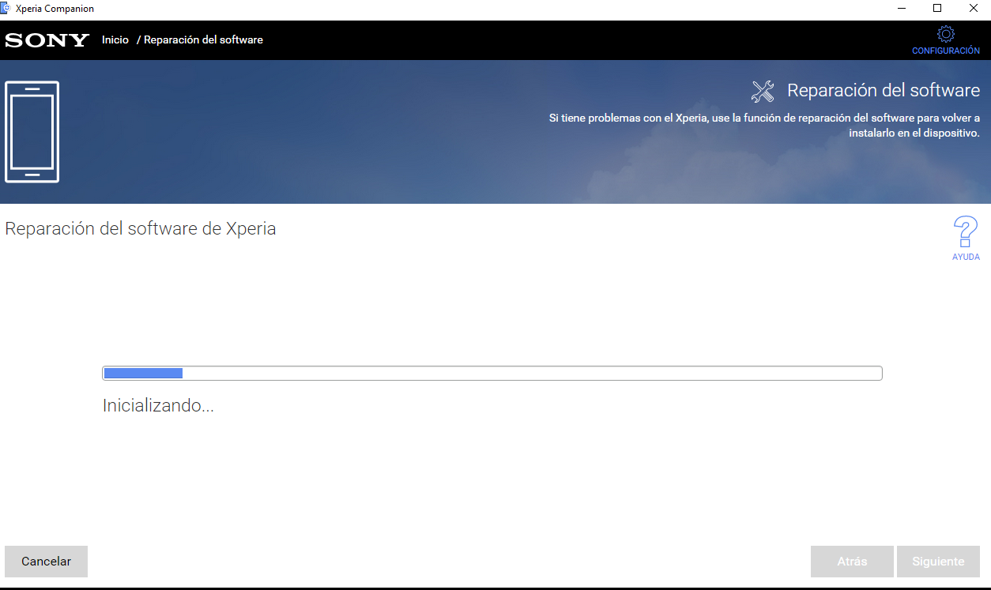Open the Configuración gear icon
This screenshot has width=991, height=590.
(x=945, y=34)
